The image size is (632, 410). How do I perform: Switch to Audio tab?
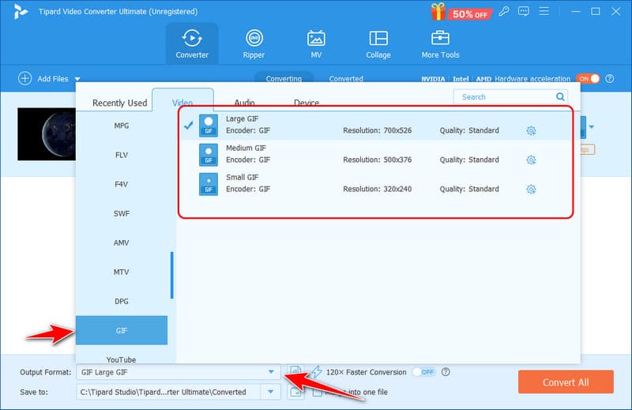click(244, 103)
